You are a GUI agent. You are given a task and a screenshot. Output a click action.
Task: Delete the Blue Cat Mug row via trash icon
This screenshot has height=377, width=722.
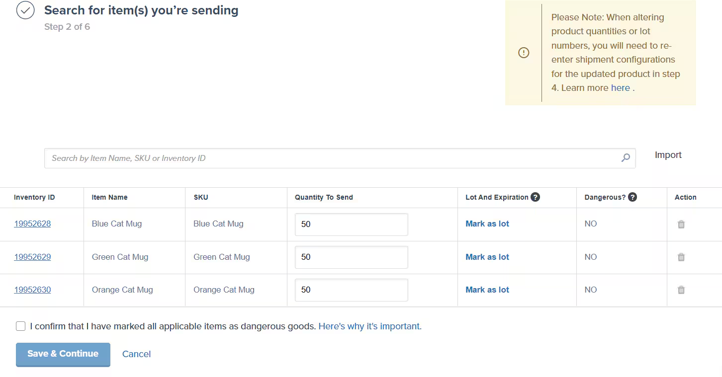click(x=681, y=224)
